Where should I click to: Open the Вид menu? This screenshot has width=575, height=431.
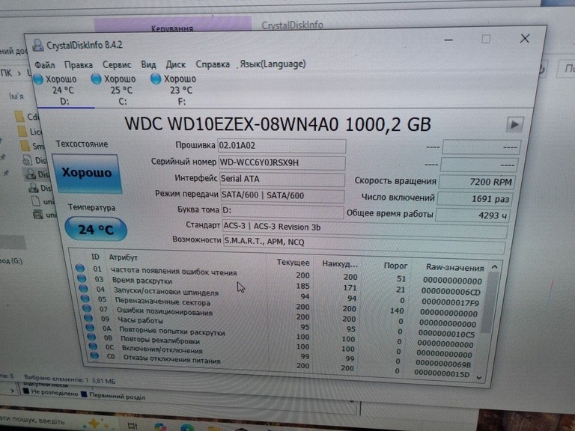click(x=148, y=64)
